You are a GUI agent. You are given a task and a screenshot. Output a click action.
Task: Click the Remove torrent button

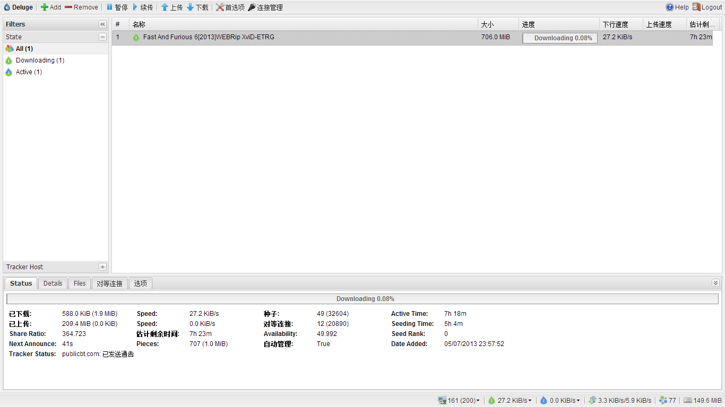[82, 7]
